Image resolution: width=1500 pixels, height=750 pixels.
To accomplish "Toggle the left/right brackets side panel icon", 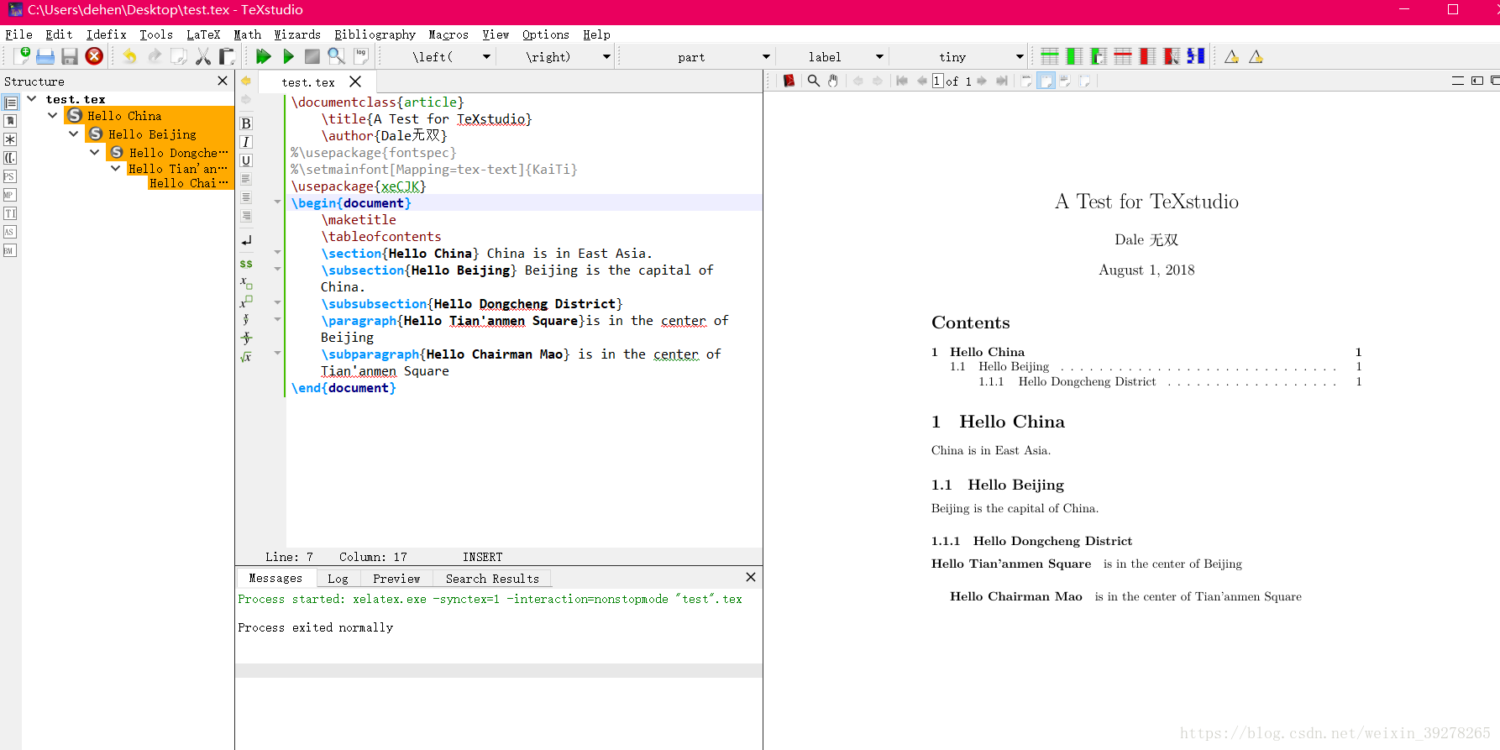I will click(10, 158).
